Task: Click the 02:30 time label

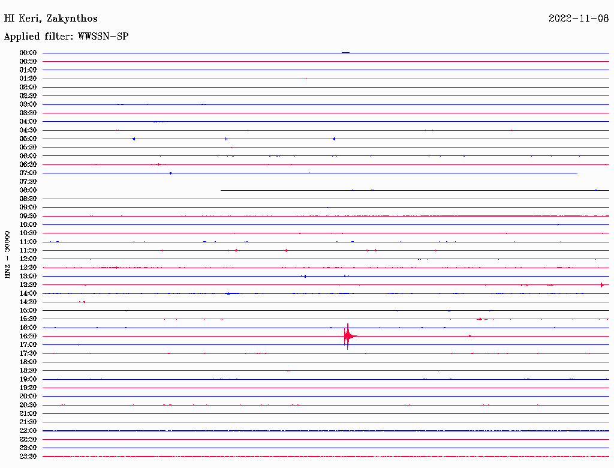Action: 28,96
